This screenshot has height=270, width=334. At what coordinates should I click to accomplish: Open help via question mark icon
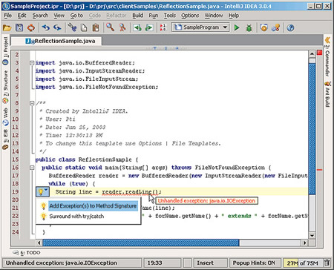tap(290, 27)
